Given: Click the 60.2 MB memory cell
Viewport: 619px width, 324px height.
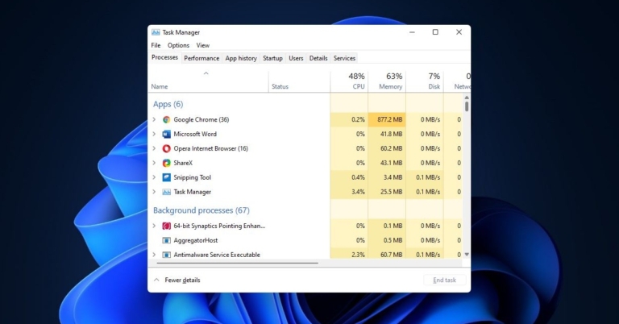Looking at the screenshot, I should click(387, 148).
